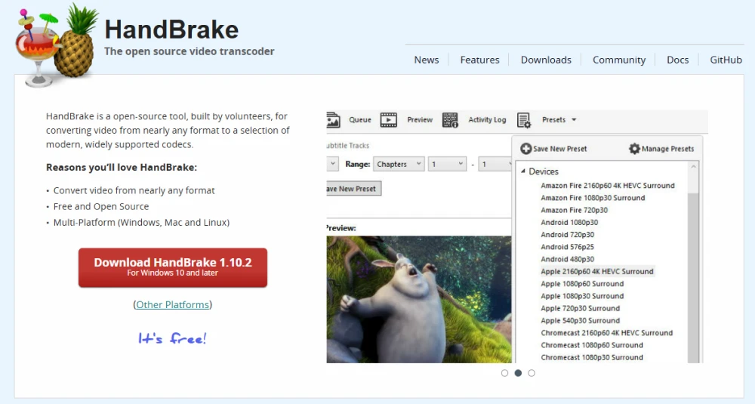Select Amazon Fire 720p30 preset
Image resolution: width=755 pixels, height=404 pixels.
(x=574, y=210)
